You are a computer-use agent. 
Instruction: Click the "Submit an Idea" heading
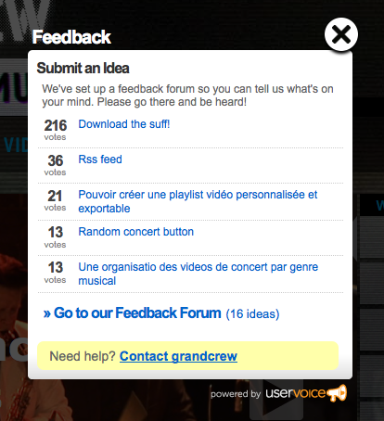click(83, 68)
